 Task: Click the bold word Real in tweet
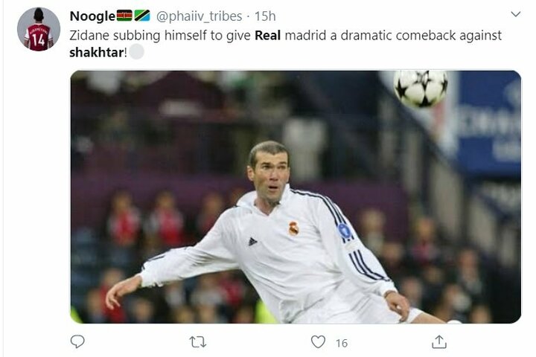point(268,35)
